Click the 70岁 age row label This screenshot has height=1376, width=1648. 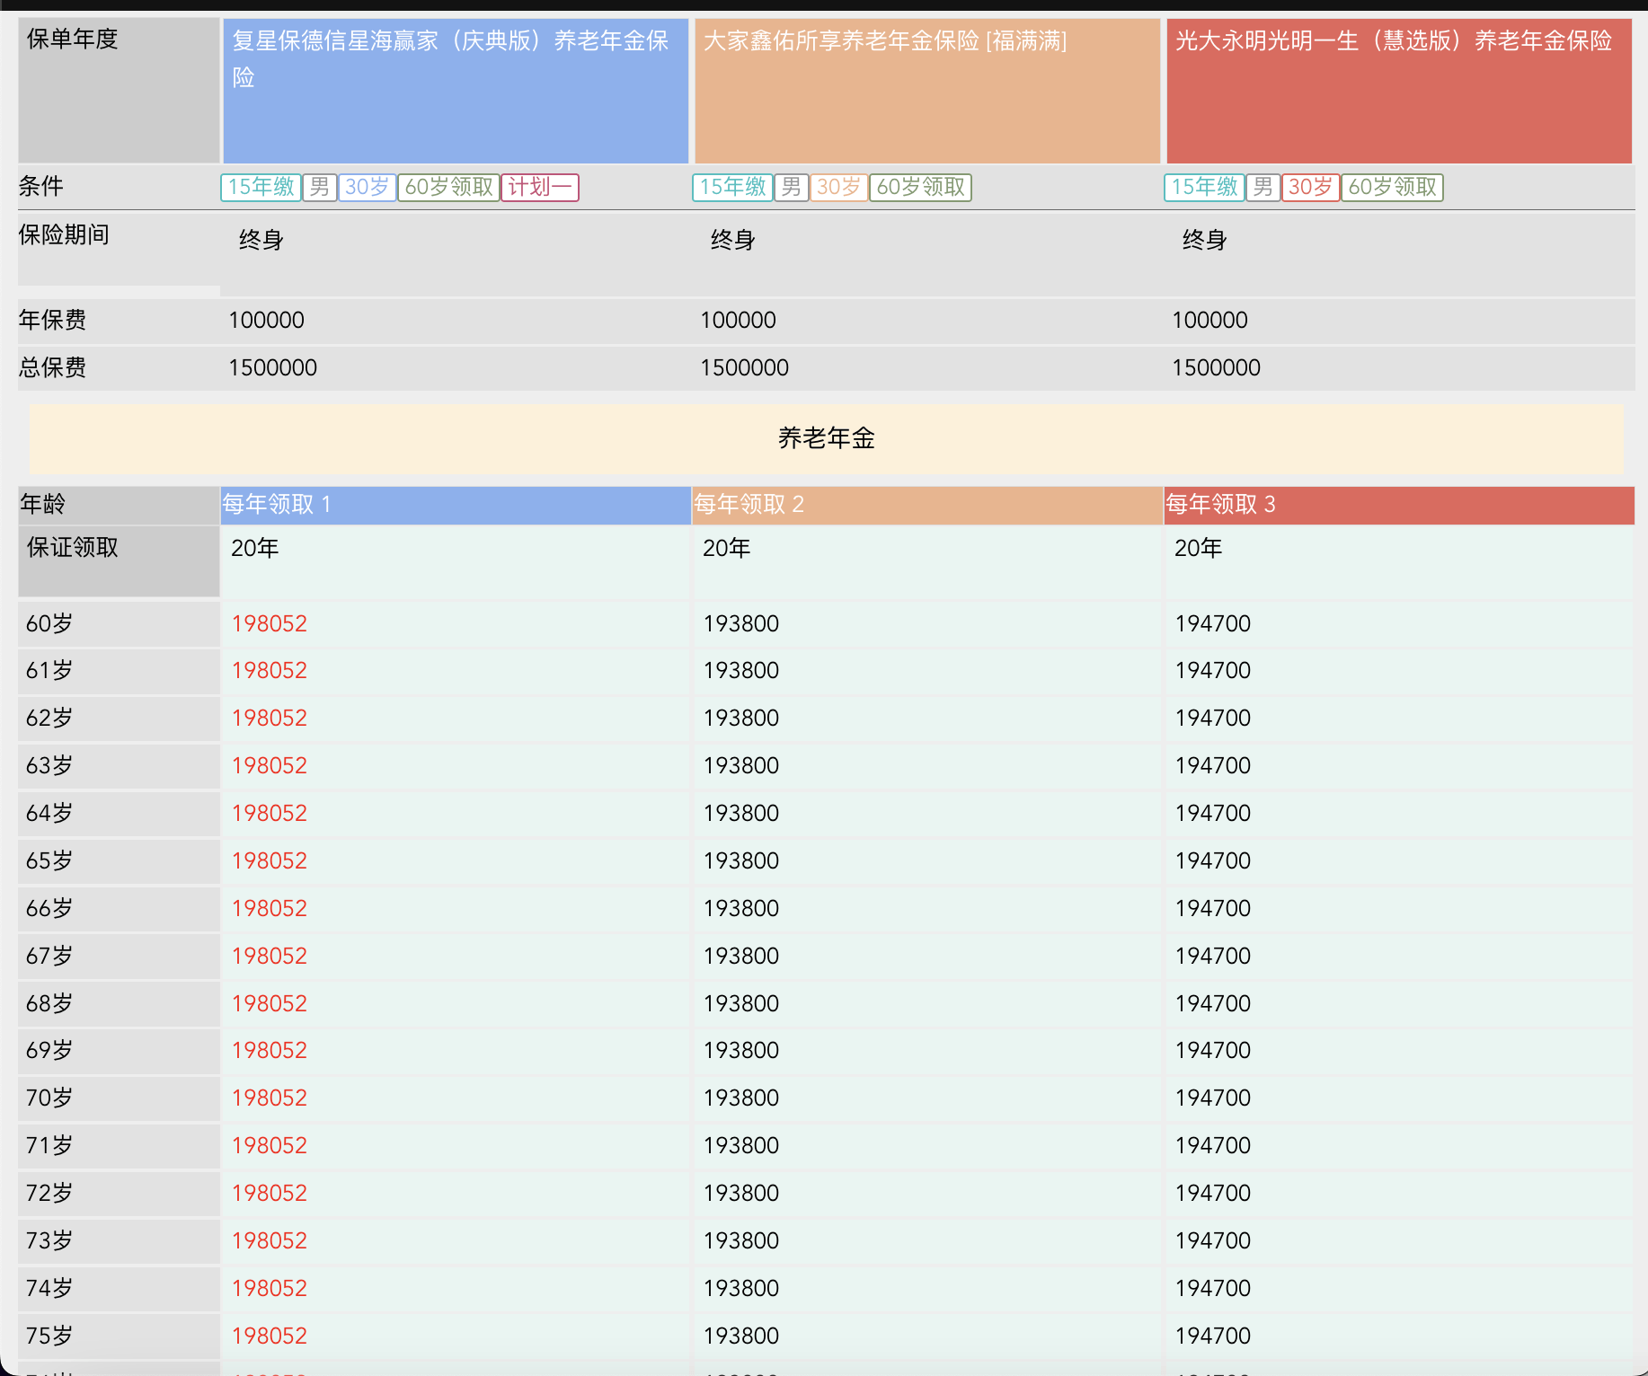[x=49, y=1098]
